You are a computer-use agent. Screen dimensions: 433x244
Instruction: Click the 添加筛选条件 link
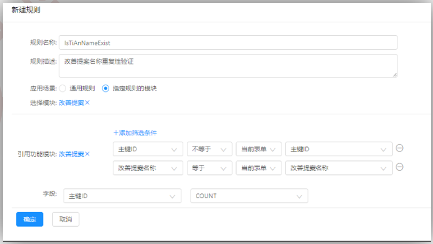(x=135, y=133)
